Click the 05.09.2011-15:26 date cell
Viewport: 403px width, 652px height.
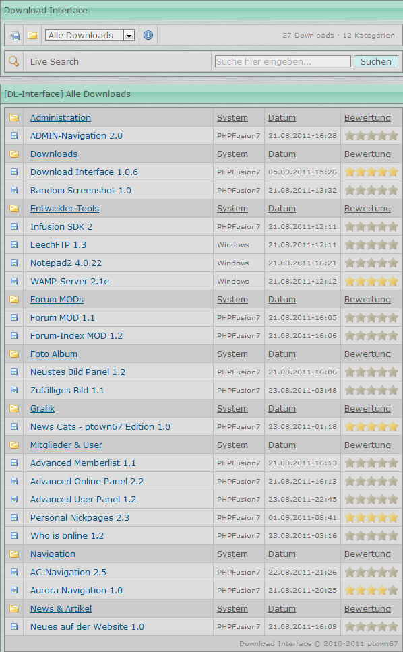point(303,172)
